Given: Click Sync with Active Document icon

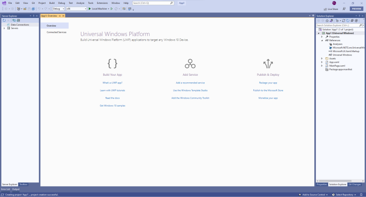Looking at the screenshot, I should pyautogui.click(x=344, y=20).
